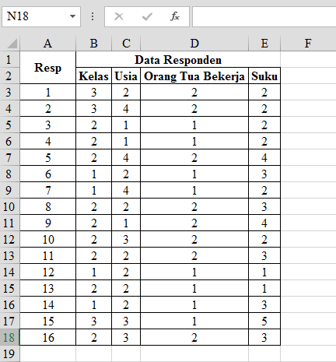Click the Kelas cell in row 8
The width and height of the screenshot is (336, 362).
tap(93, 174)
